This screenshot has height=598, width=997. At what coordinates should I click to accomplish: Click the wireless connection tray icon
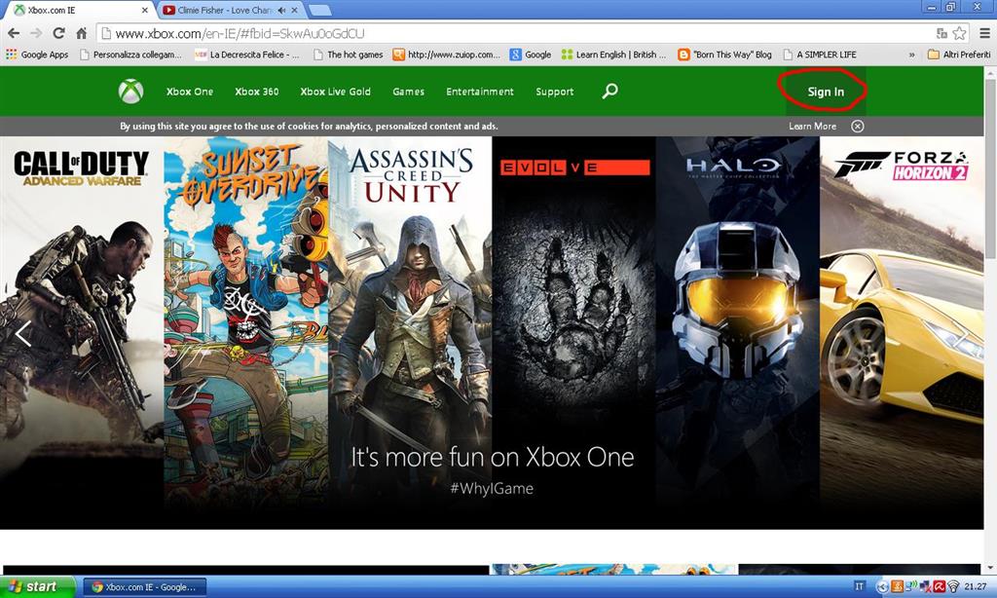tap(953, 586)
